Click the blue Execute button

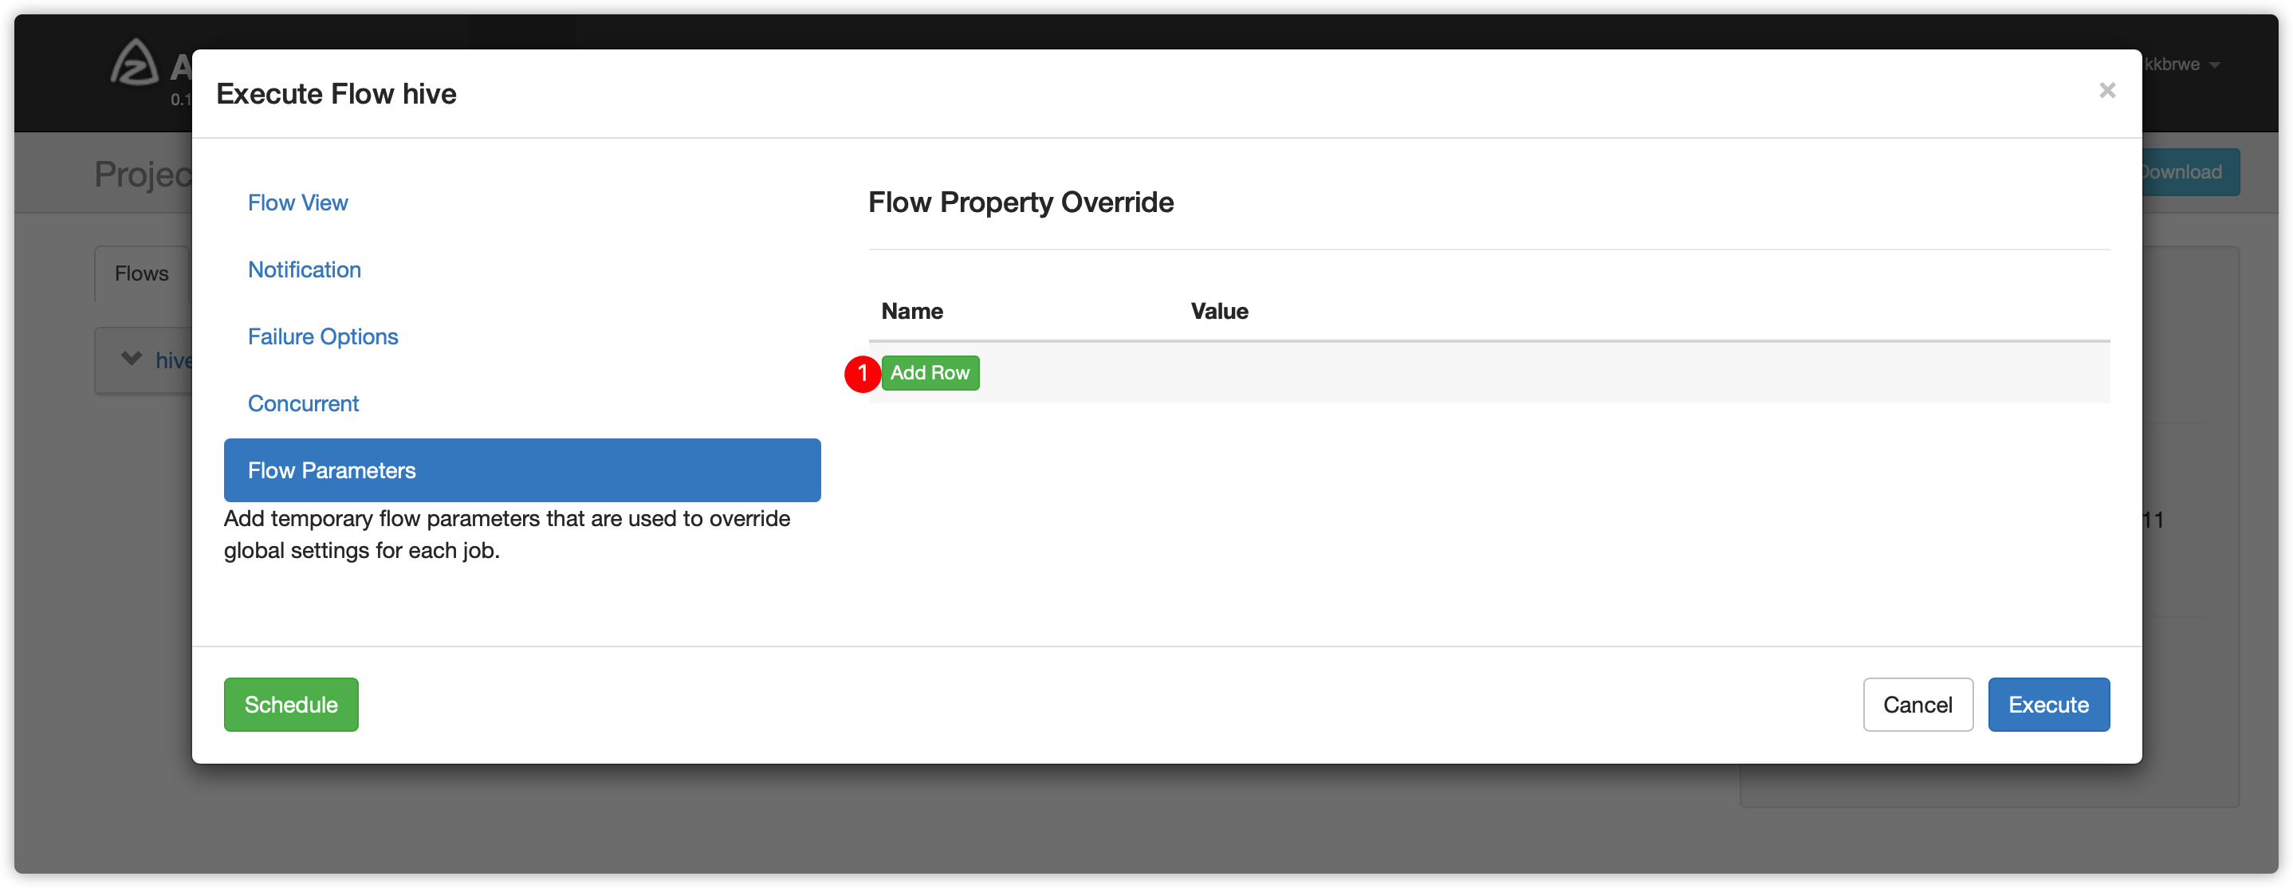point(2047,704)
